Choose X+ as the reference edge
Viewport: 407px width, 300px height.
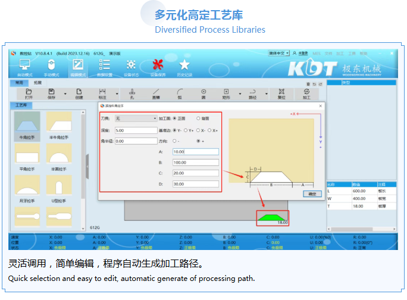click(x=209, y=130)
